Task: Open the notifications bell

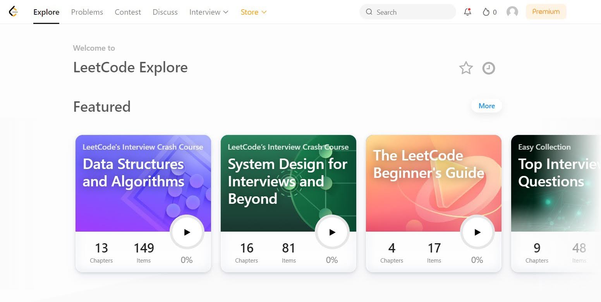Action: click(467, 12)
